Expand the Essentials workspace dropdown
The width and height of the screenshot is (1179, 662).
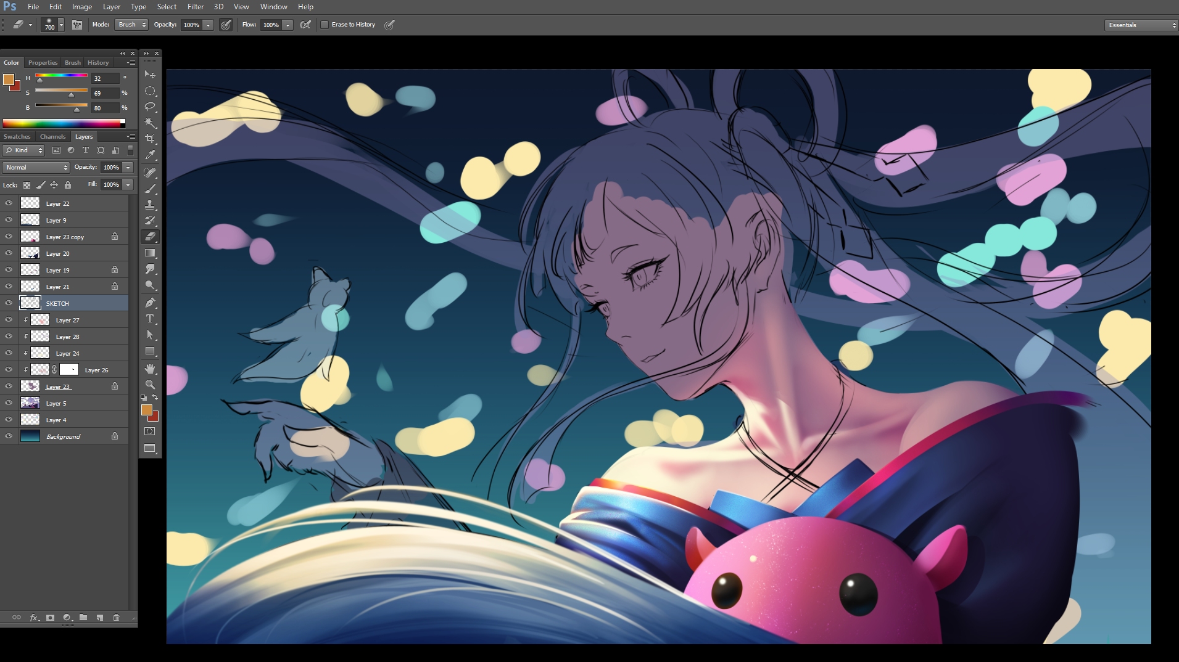(1141, 25)
